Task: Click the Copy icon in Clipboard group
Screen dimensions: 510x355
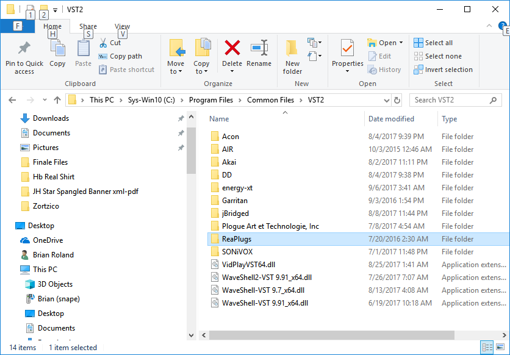Action: [x=57, y=49]
